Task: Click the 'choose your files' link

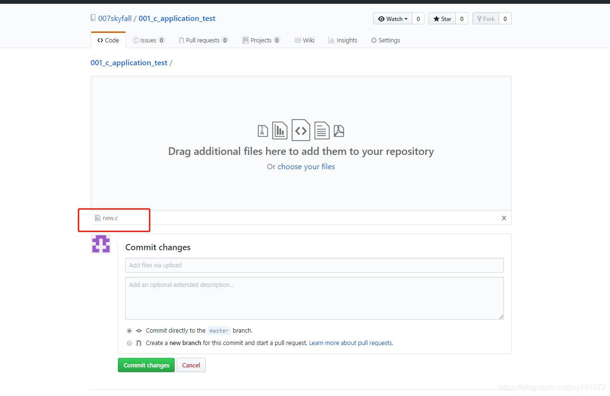Action: 306,166
